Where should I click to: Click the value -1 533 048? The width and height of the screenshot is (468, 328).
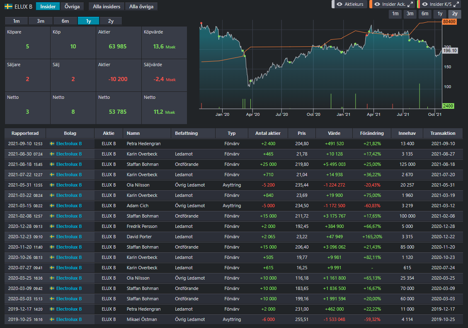(x=334, y=319)
